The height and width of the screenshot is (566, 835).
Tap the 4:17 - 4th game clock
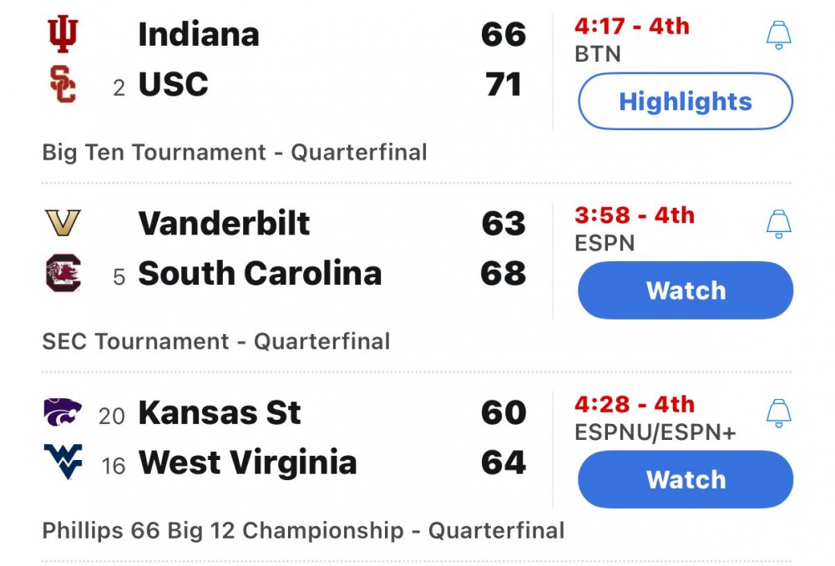[x=632, y=26]
